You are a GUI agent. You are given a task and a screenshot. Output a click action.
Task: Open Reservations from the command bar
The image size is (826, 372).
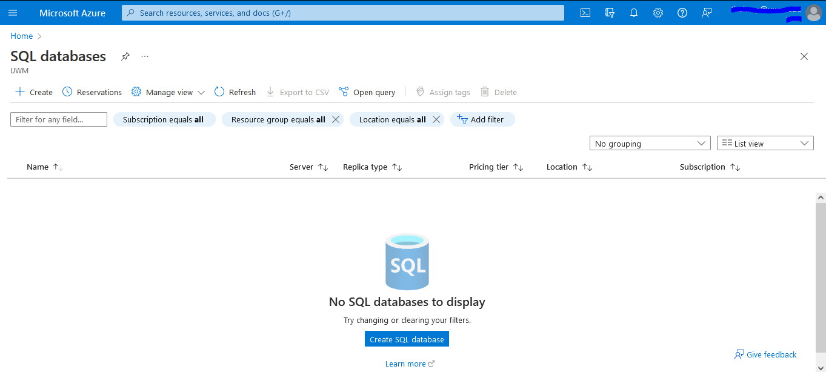[92, 91]
